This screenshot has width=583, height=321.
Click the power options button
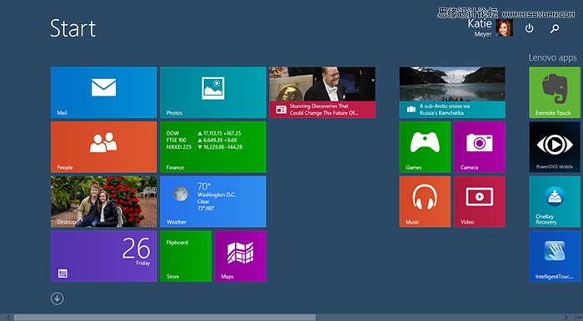point(529,28)
